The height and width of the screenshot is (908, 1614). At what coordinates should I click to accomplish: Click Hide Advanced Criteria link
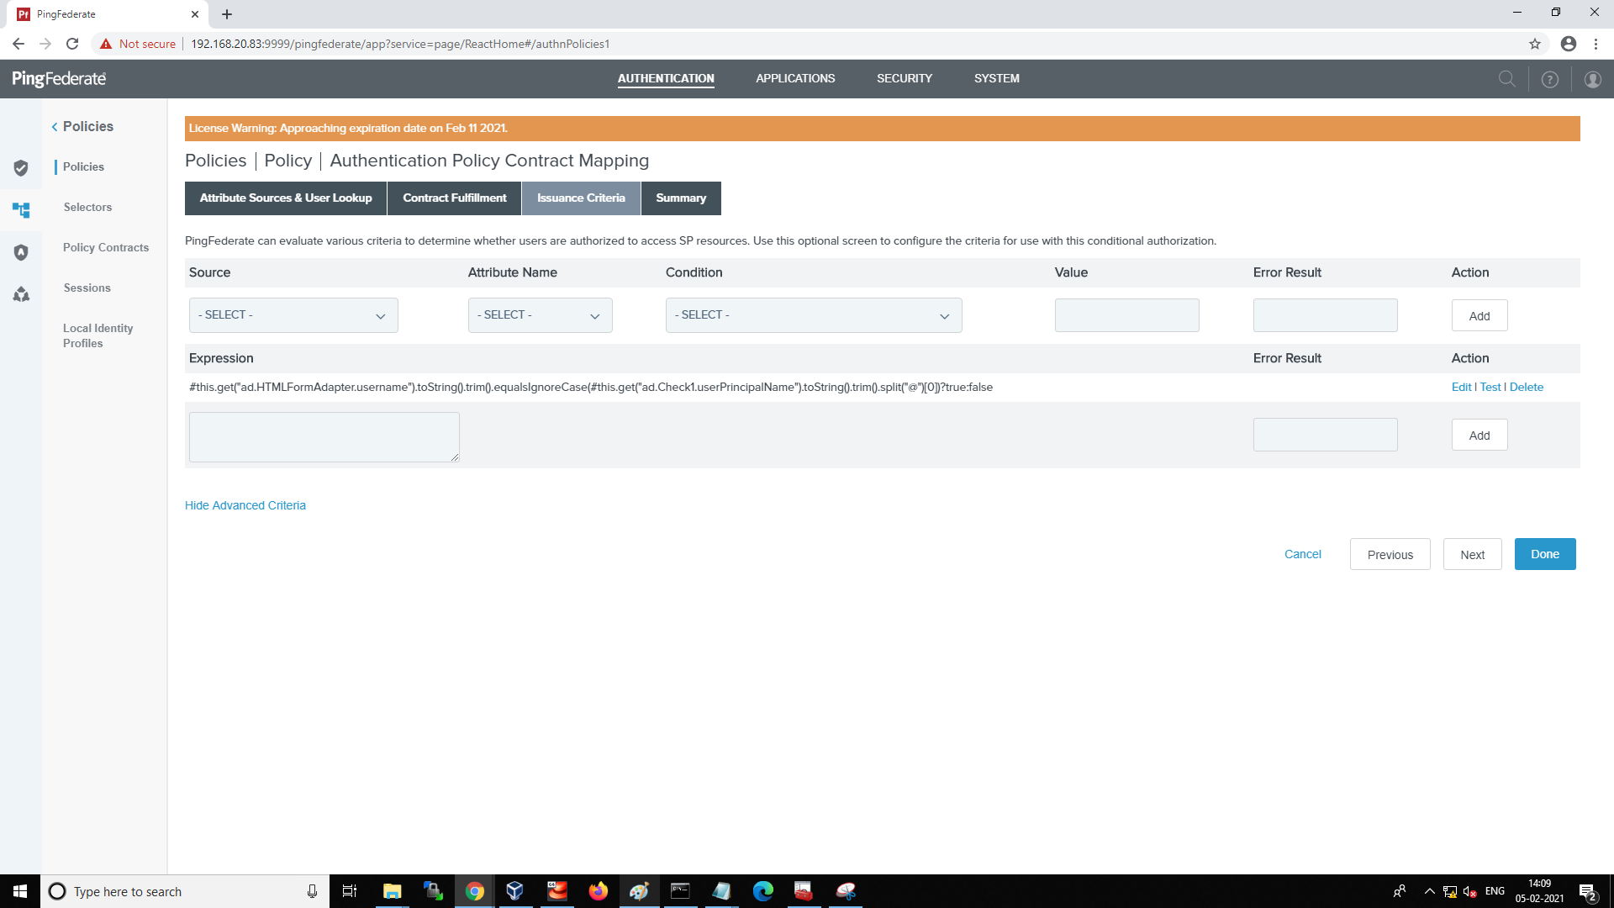[x=245, y=505]
